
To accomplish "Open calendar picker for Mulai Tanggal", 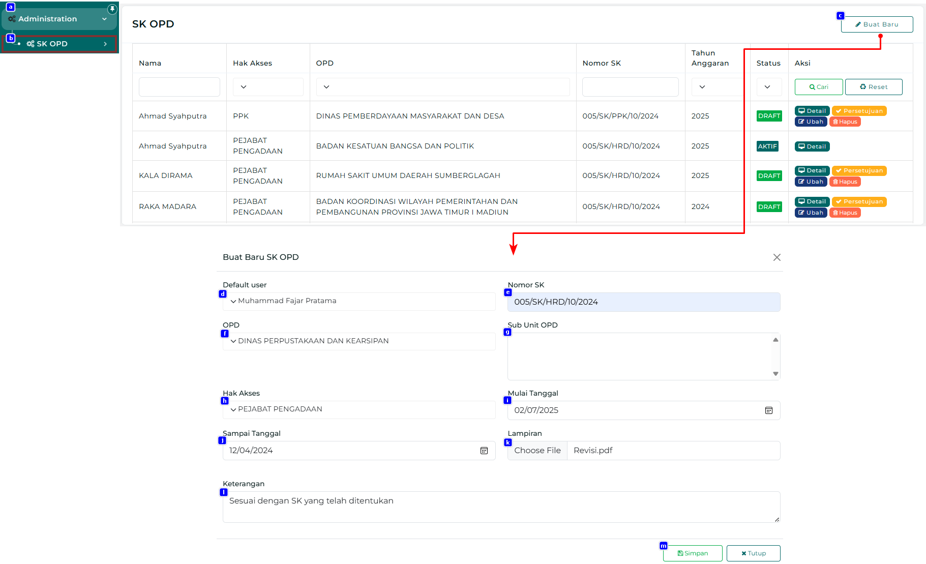I will tap(768, 410).
